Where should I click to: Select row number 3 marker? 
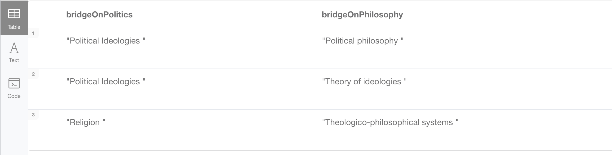[33, 115]
